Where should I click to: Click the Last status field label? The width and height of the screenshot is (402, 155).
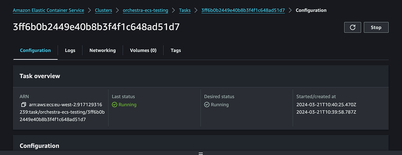[x=123, y=97]
